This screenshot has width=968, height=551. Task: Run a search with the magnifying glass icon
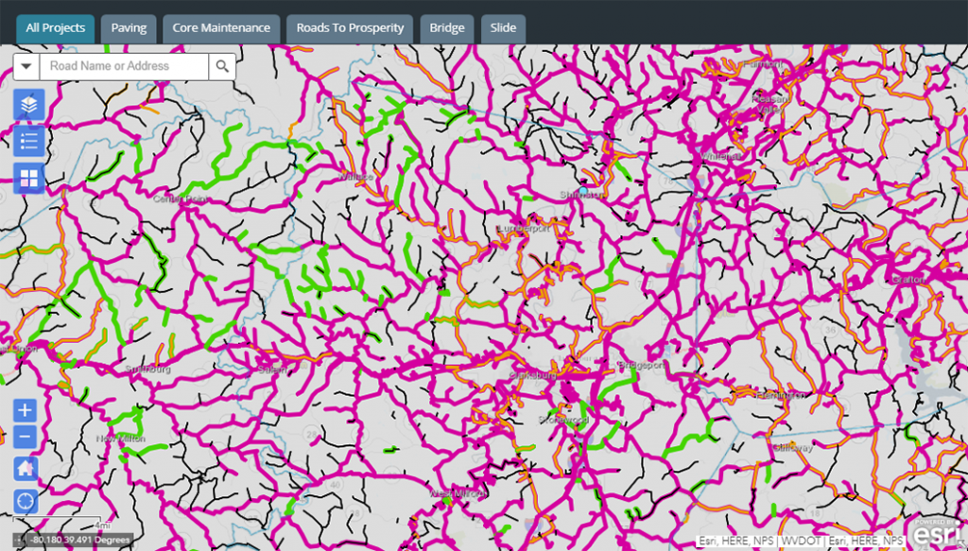[223, 66]
